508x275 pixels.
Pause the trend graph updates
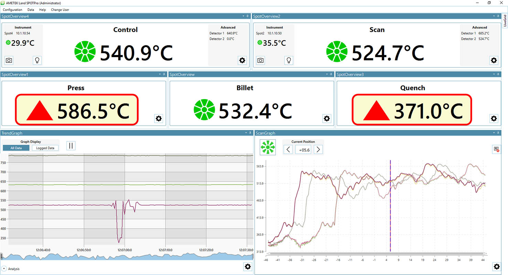point(71,145)
